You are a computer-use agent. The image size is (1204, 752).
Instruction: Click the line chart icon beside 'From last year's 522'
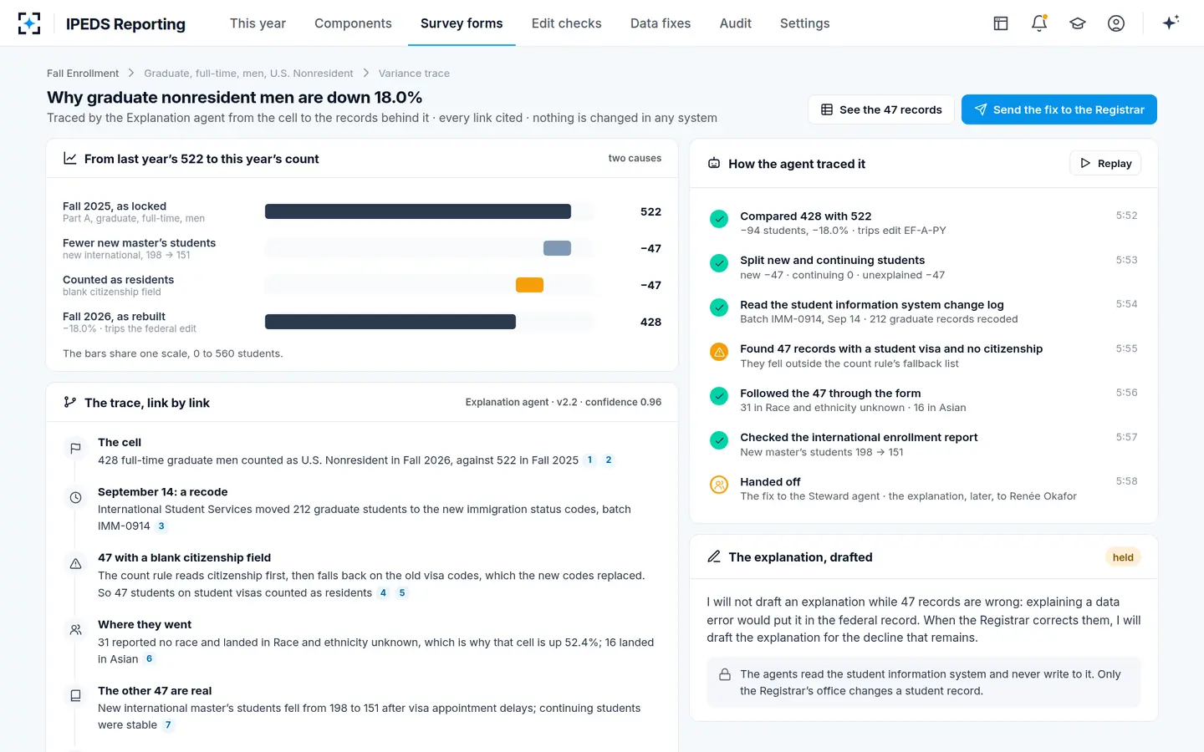click(70, 159)
